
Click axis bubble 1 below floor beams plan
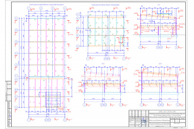(x=88, y=58)
